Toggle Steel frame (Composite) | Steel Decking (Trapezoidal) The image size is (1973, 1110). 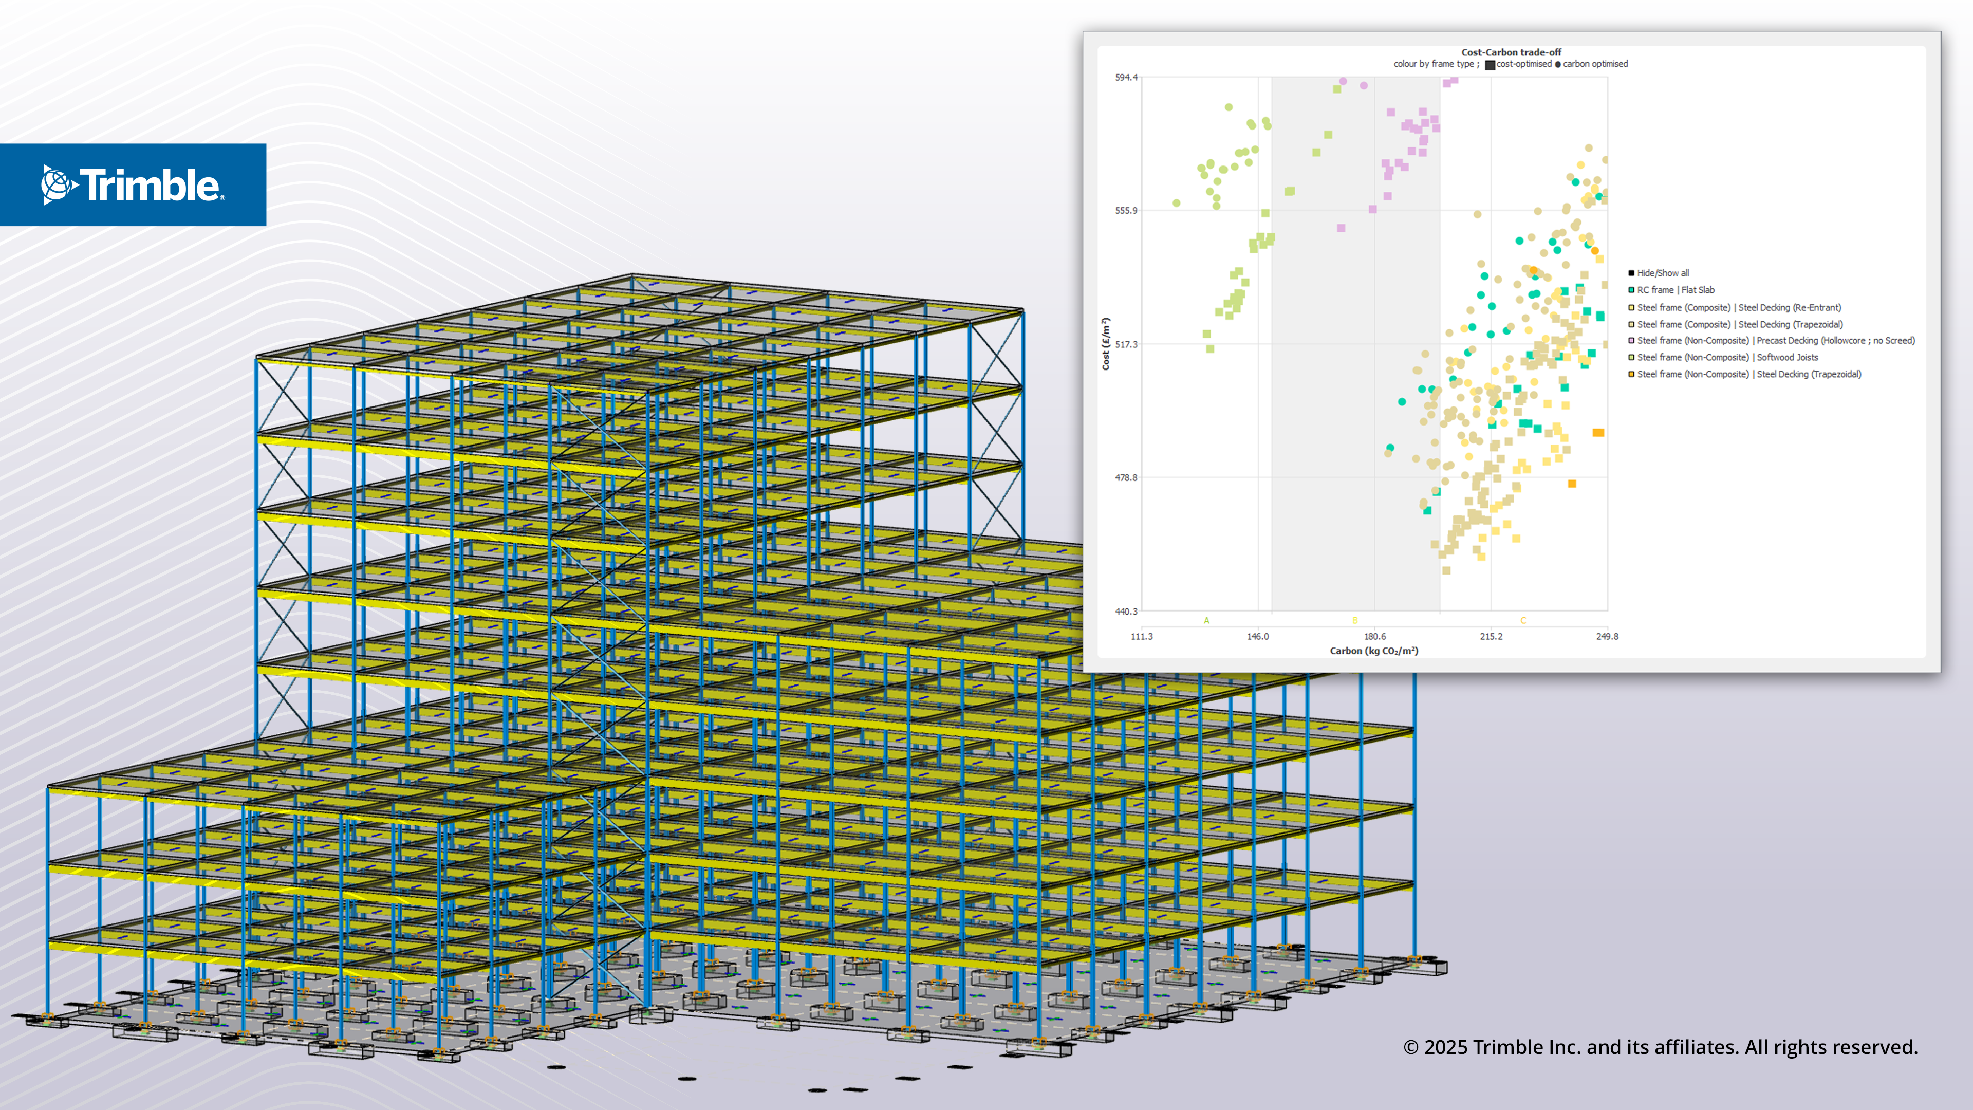[1736, 324]
